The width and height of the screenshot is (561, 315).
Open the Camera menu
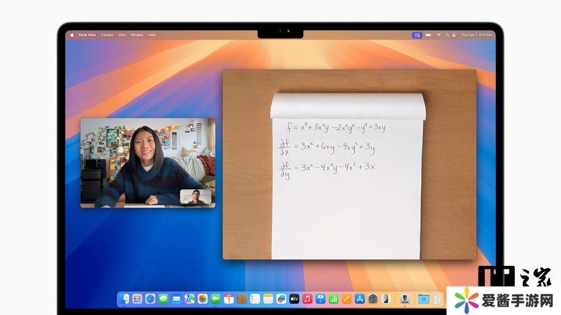107,35
